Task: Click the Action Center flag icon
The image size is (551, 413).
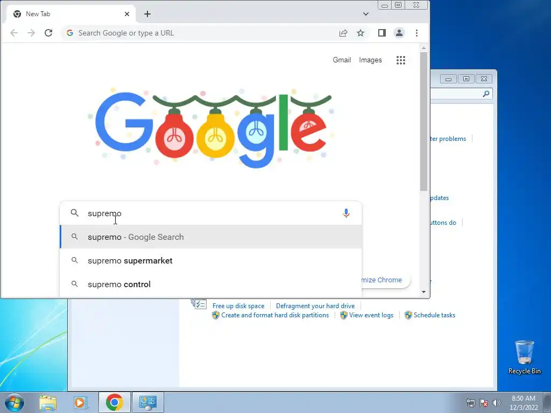Action: point(484,403)
